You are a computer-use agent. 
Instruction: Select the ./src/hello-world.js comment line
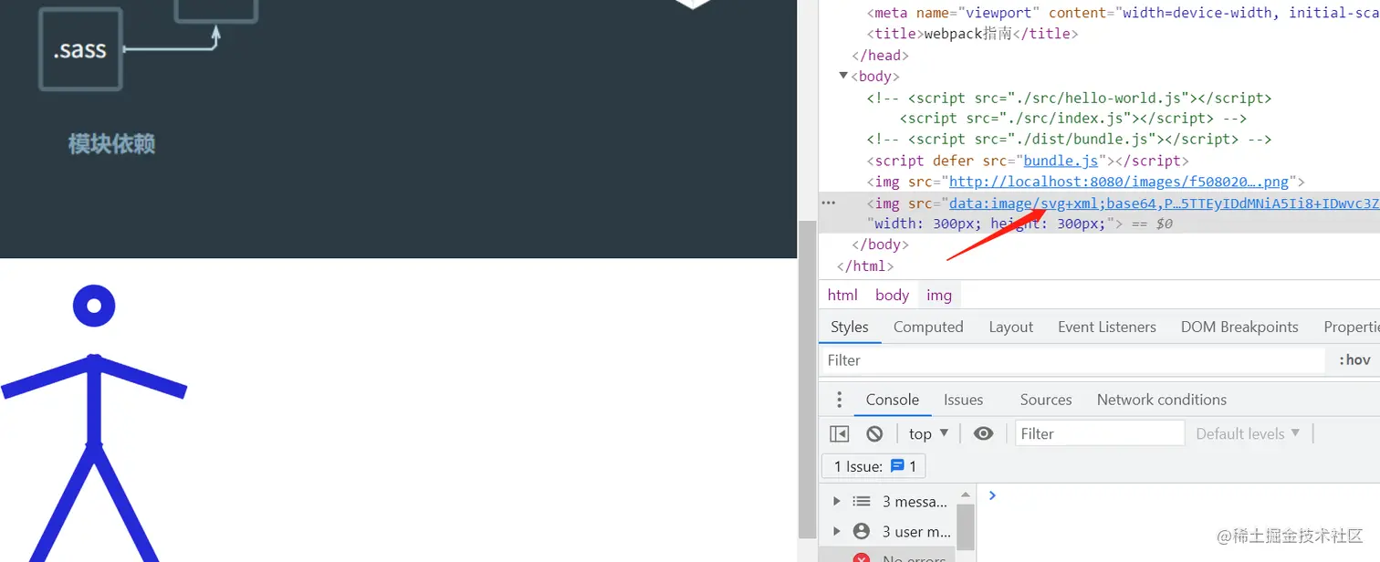coord(1069,98)
